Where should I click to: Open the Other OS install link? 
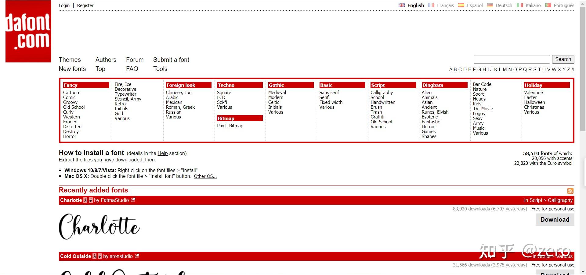click(205, 176)
